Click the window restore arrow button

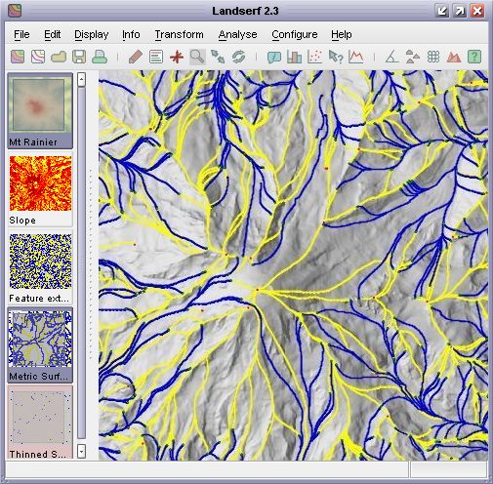(x=460, y=11)
